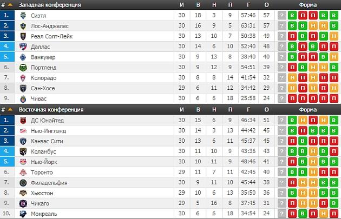Sort by Форма column in Western conference
This screenshot has width=341, height=219.
(307, 5)
